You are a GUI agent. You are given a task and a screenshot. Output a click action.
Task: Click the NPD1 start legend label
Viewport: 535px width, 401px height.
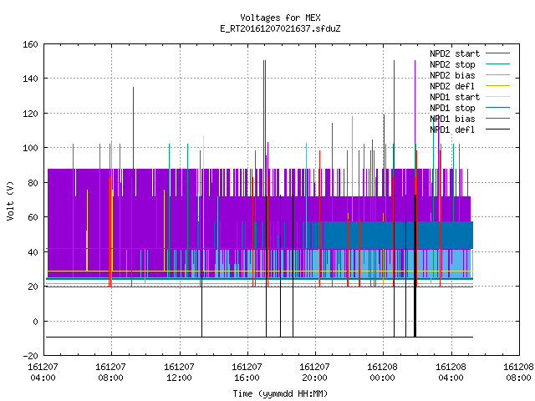(455, 97)
